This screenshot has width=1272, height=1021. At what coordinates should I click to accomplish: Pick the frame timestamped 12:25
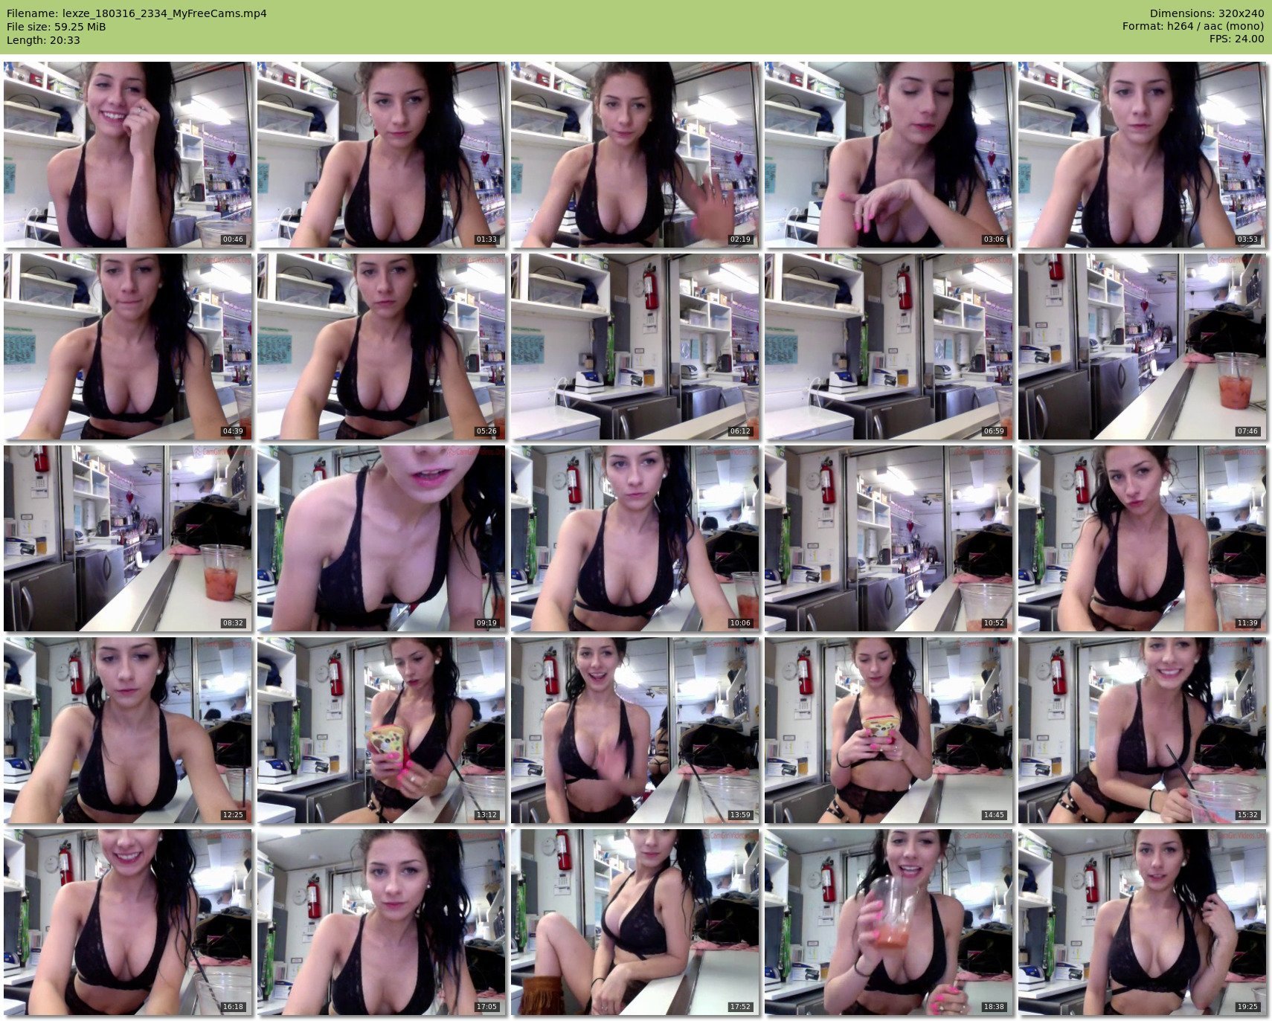[x=127, y=730]
